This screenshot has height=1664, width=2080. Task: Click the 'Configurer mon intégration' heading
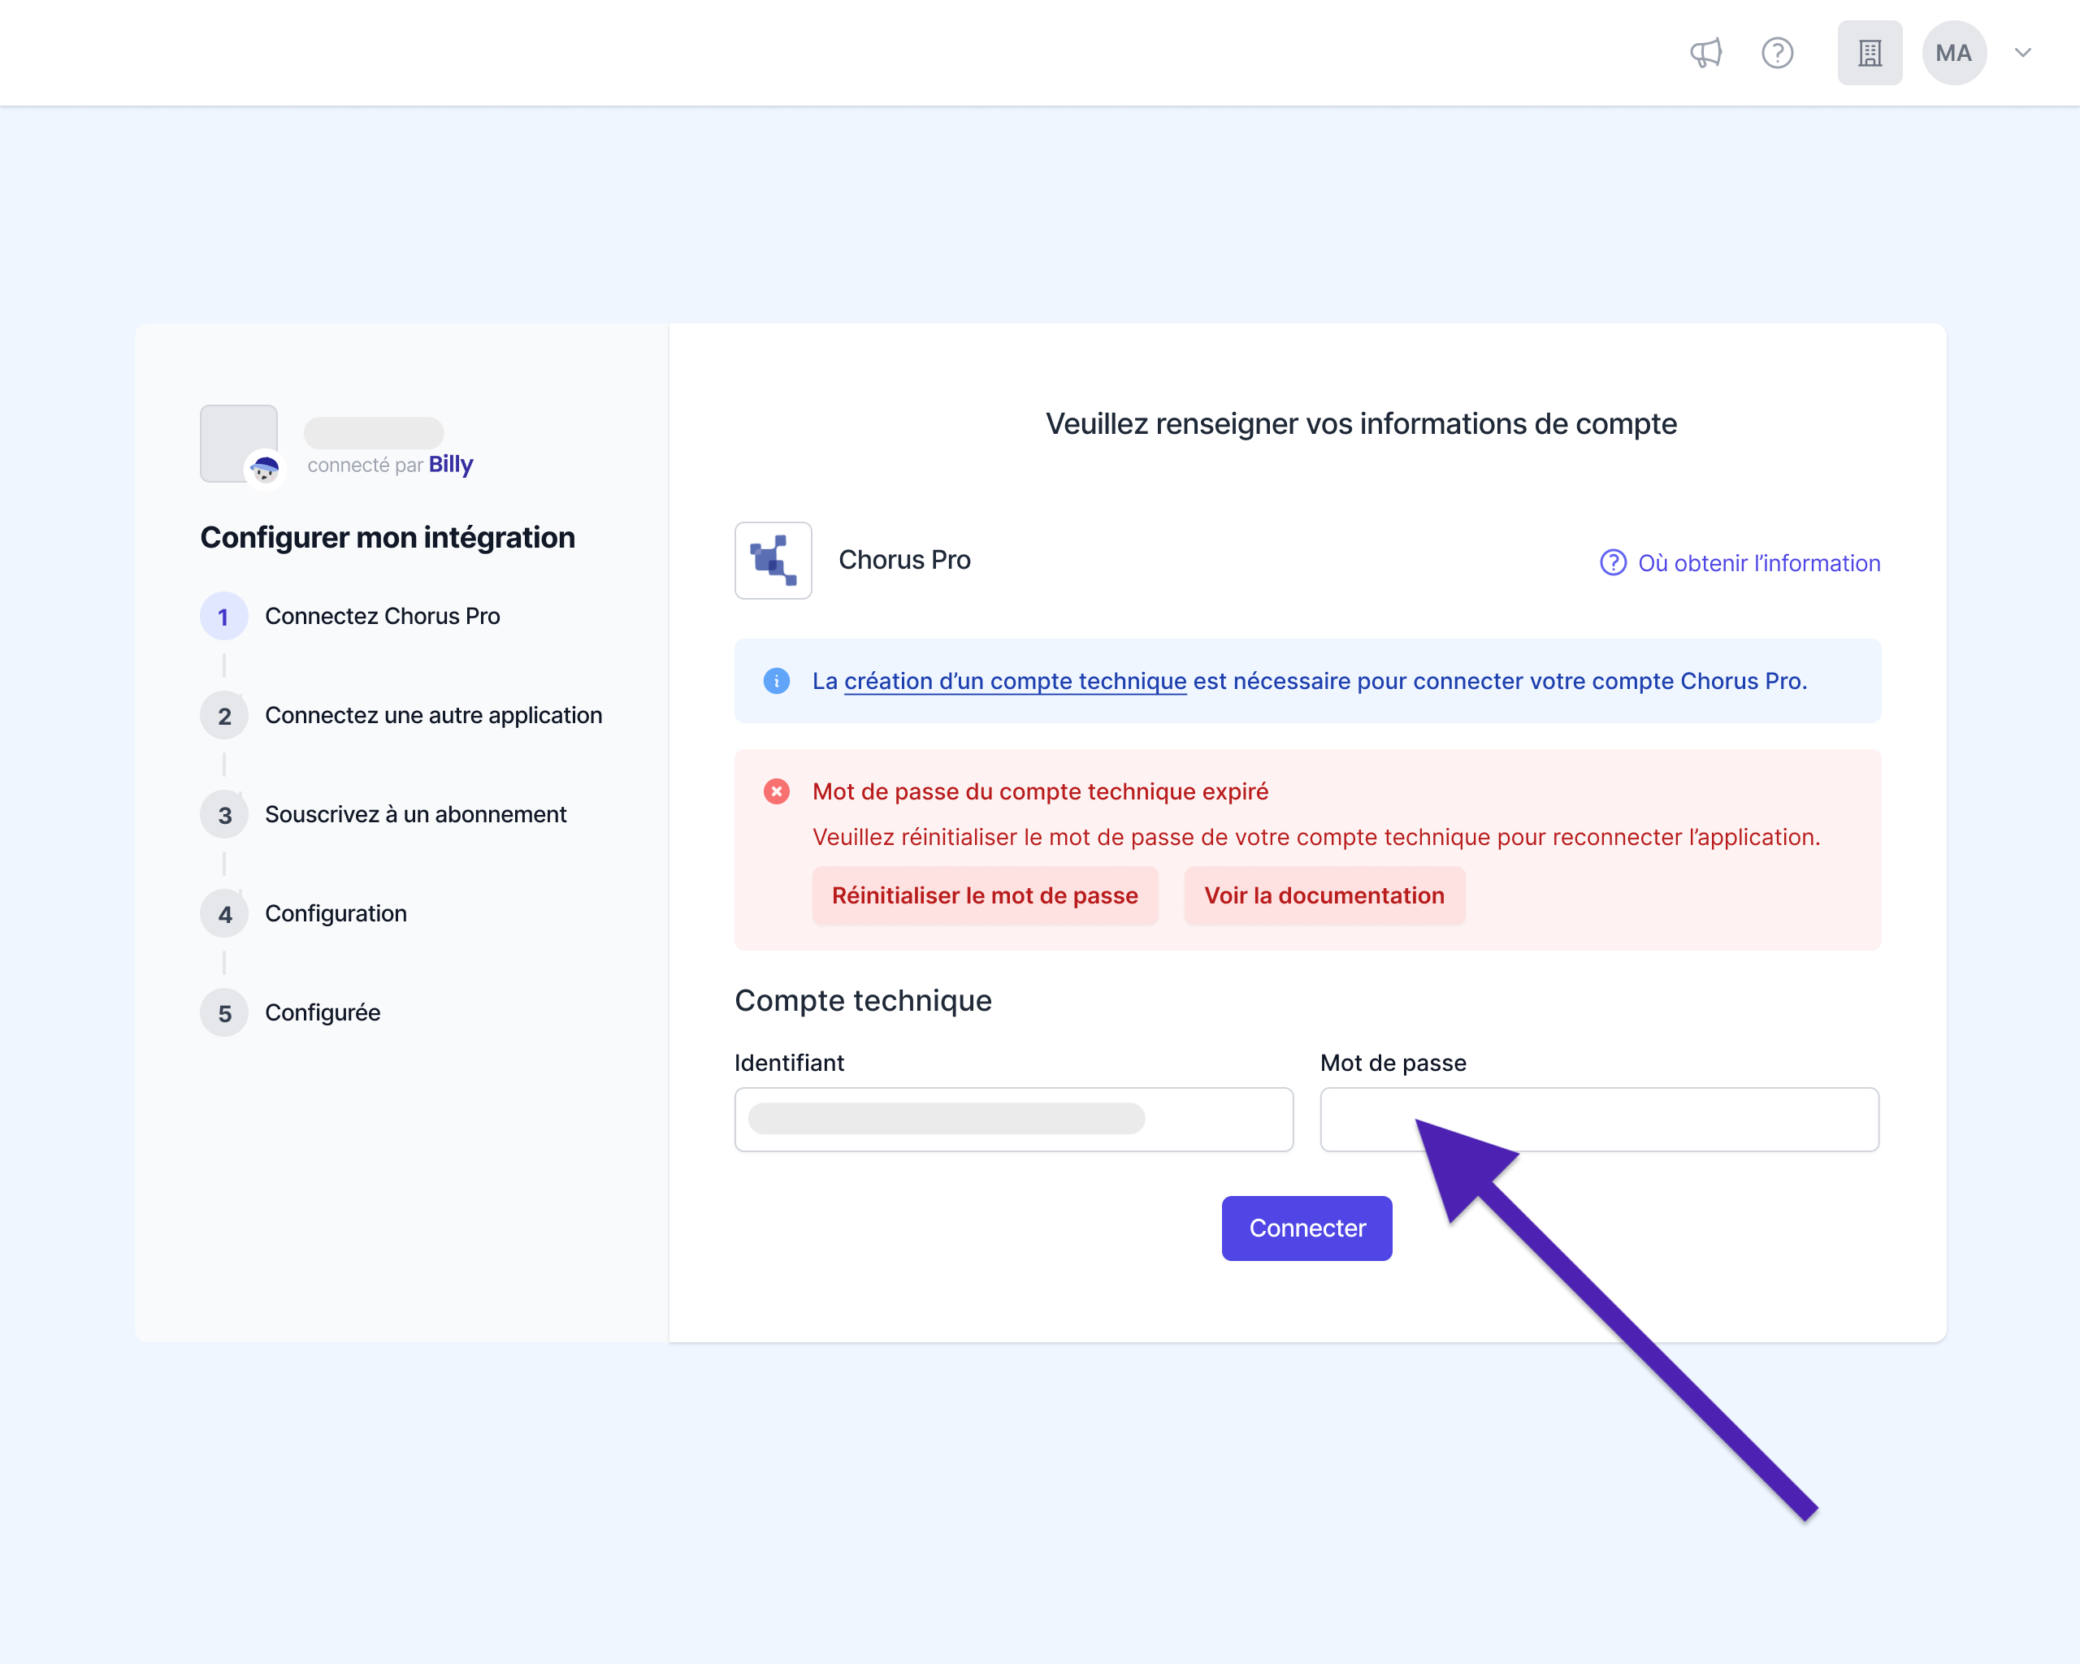388,537
